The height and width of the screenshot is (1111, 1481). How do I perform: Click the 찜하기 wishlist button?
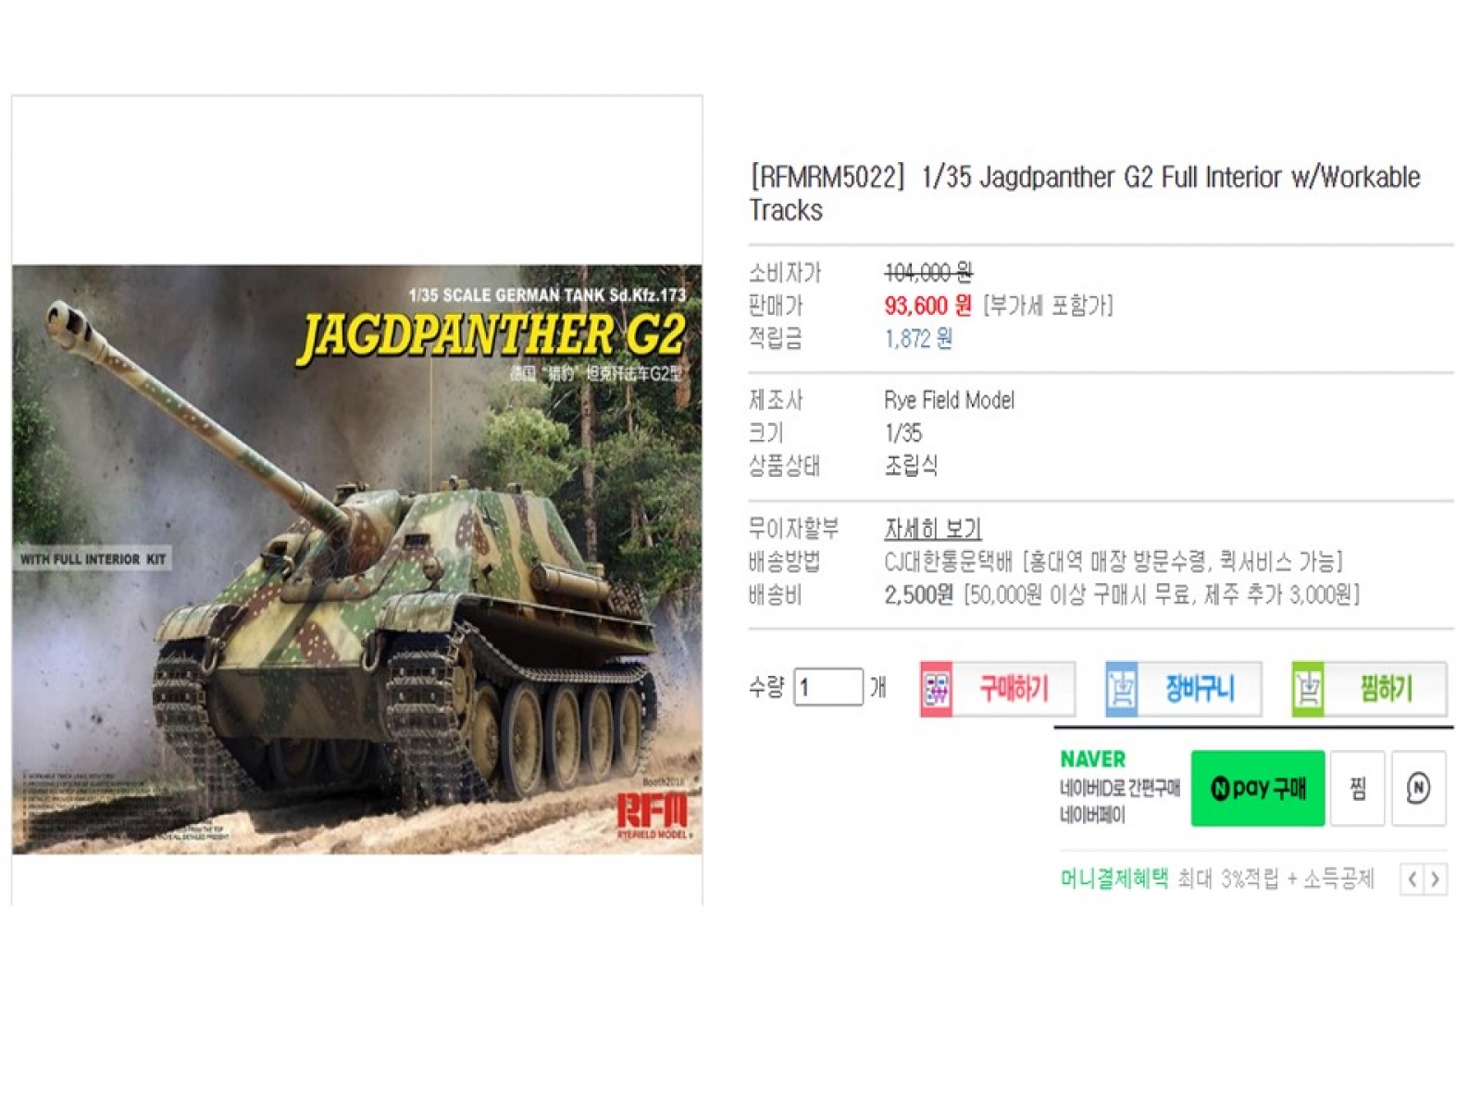click(1369, 689)
